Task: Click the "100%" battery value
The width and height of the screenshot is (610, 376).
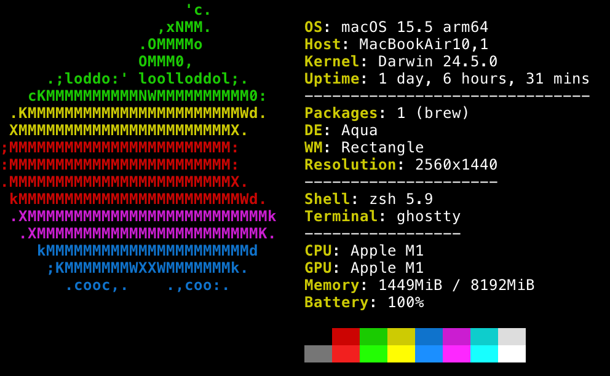Action: point(405,302)
